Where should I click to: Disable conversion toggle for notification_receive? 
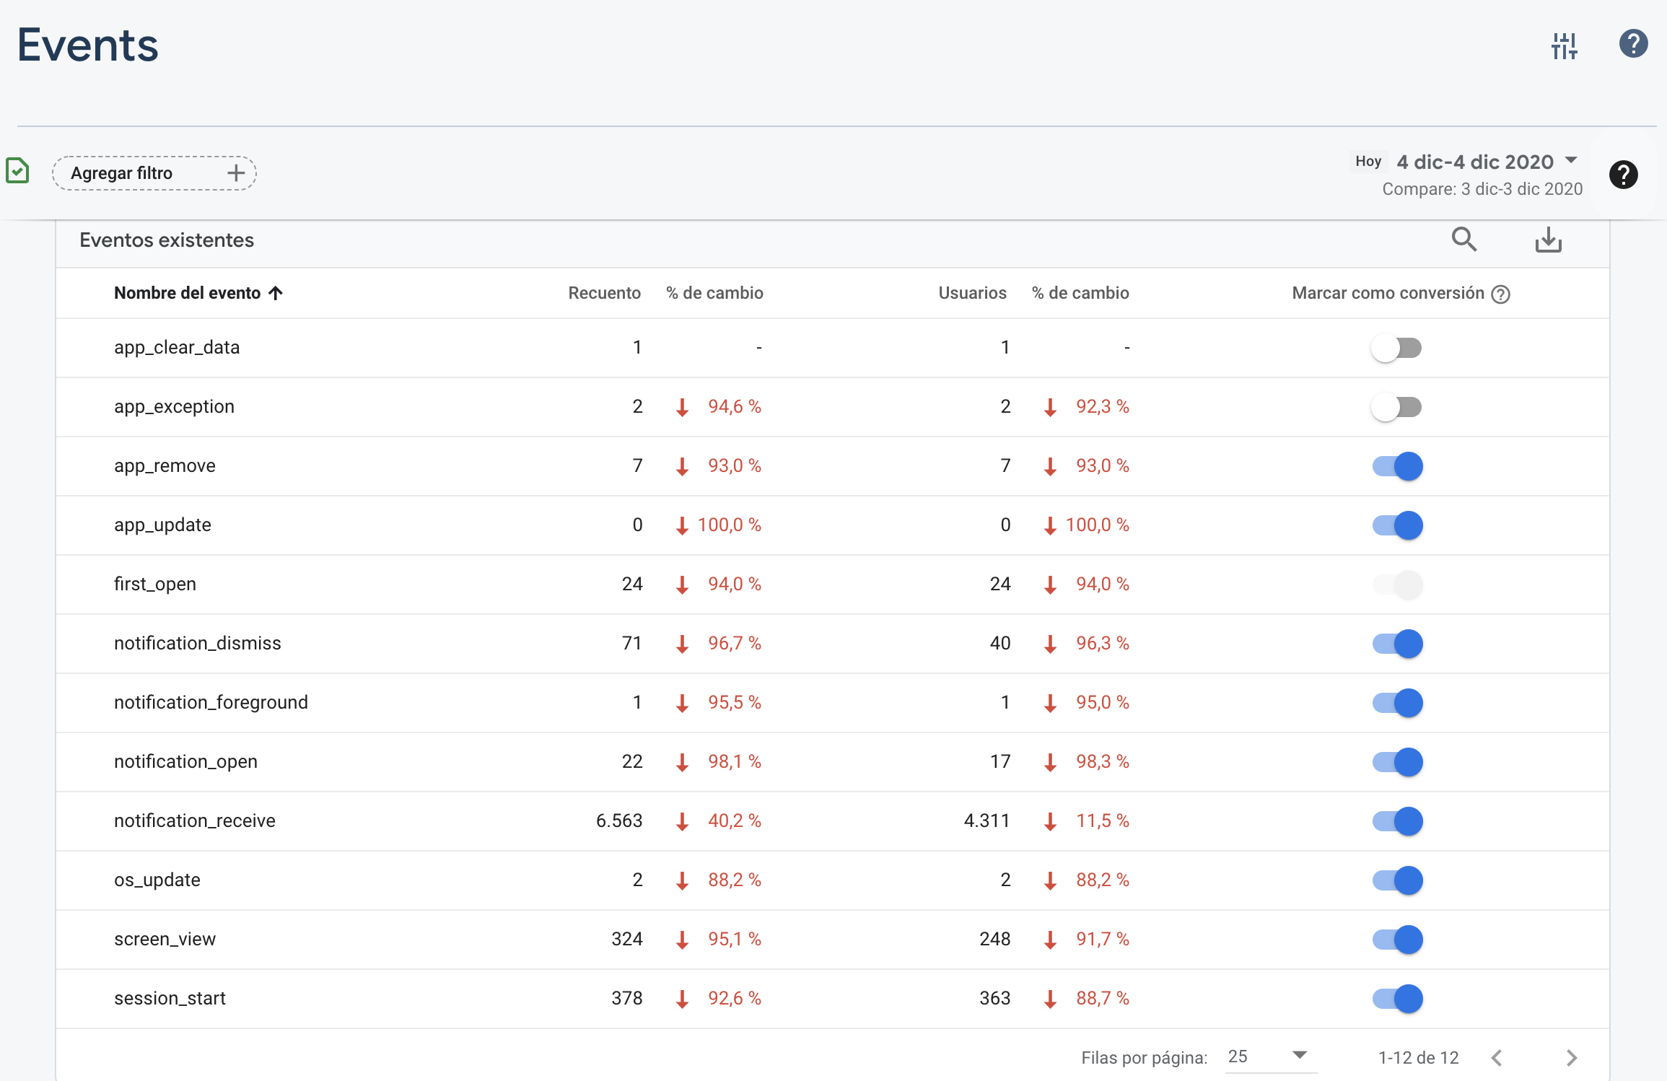[1398, 821]
